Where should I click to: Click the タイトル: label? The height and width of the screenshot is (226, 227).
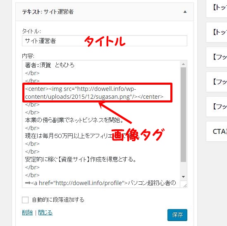point(31,31)
